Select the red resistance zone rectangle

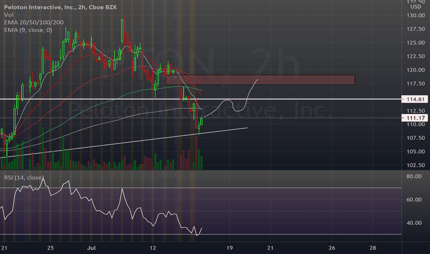click(260, 79)
